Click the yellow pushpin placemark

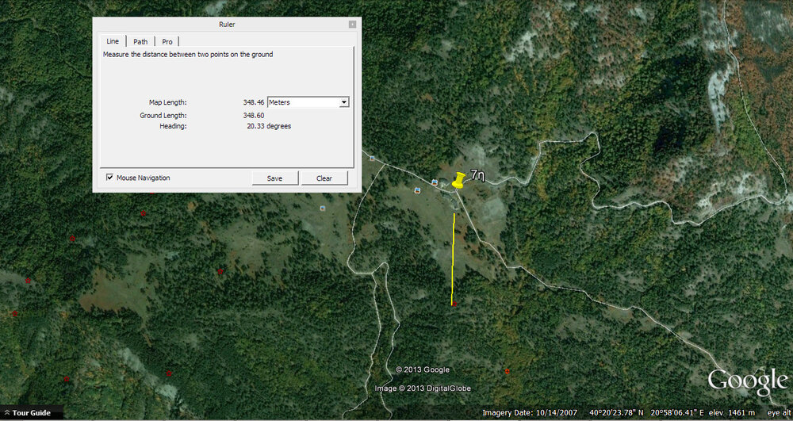(x=458, y=181)
